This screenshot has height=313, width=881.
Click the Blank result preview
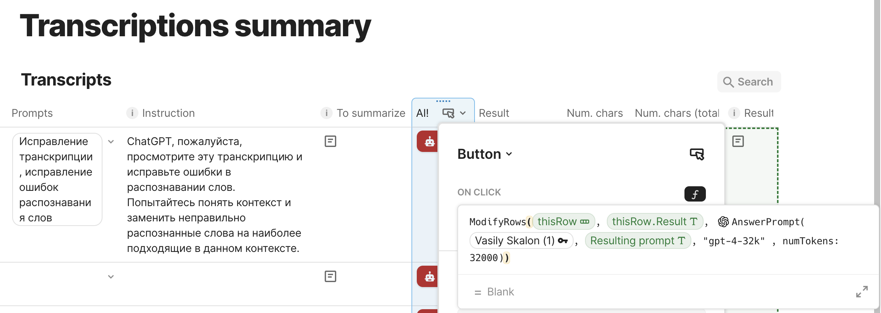coord(500,292)
